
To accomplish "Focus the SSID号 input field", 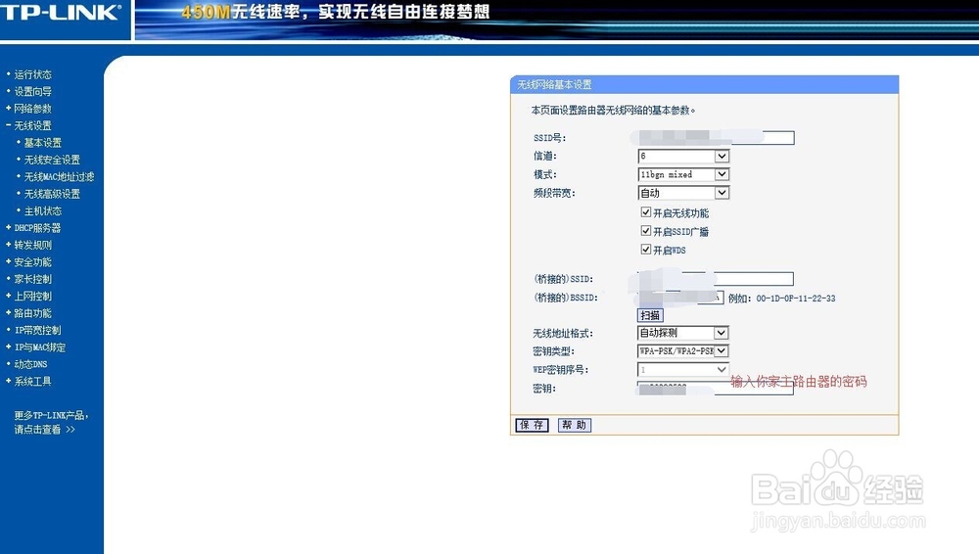I will (716, 137).
